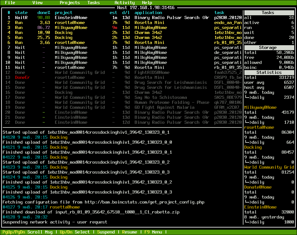Click F9 Menu in the bottom bar
Viewport: 297px width, 235px height.
point(153,232)
